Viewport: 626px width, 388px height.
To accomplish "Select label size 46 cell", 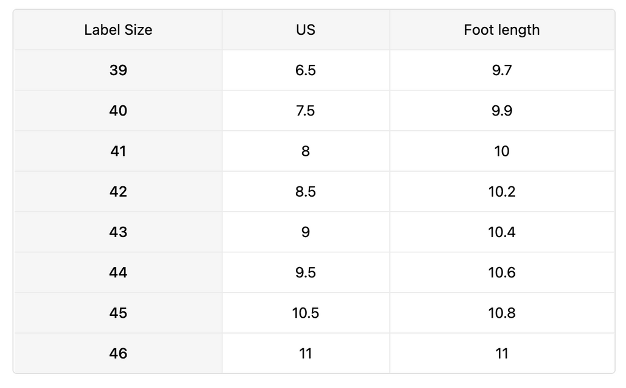I will point(118,353).
